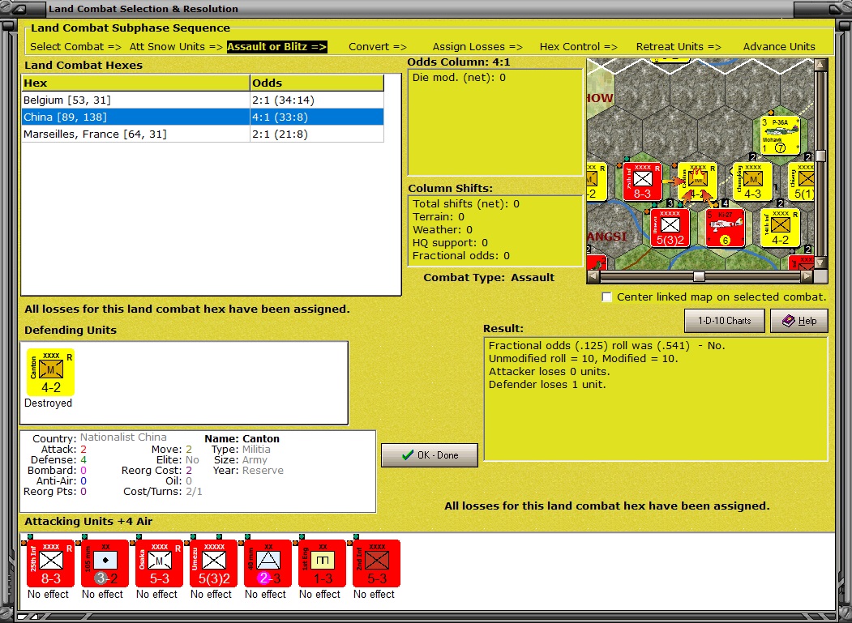Viewport: 852px width, 623px height.
Task: Click the Hex column header
Action: (135, 83)
